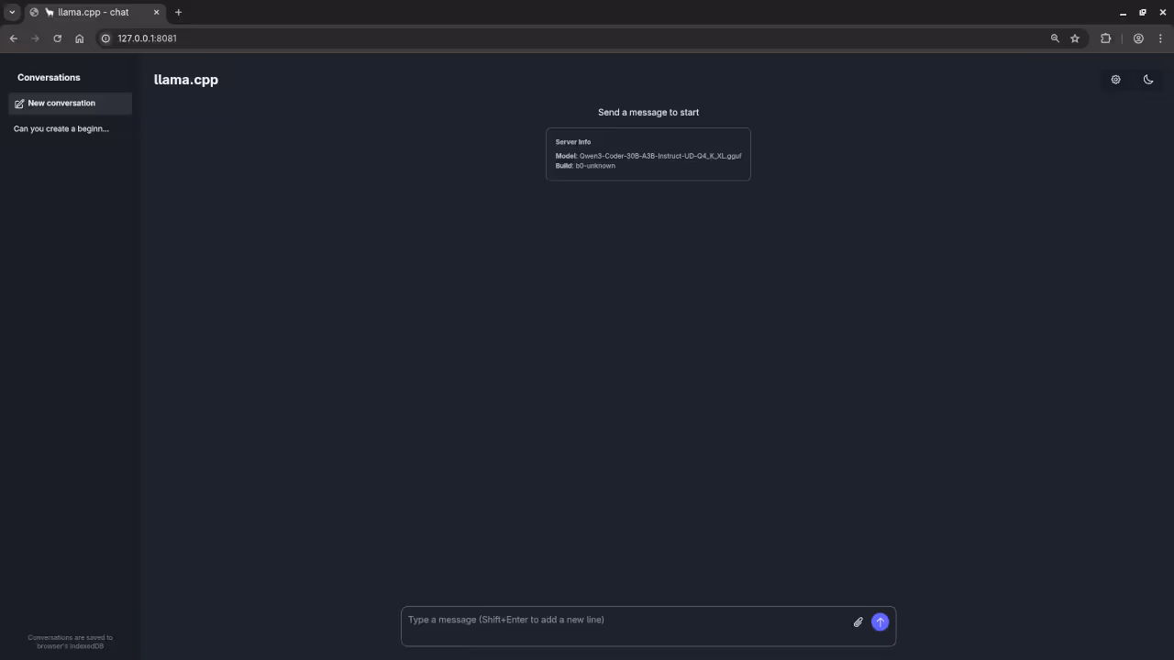Open a new browser tab with plus

point(178,12)
